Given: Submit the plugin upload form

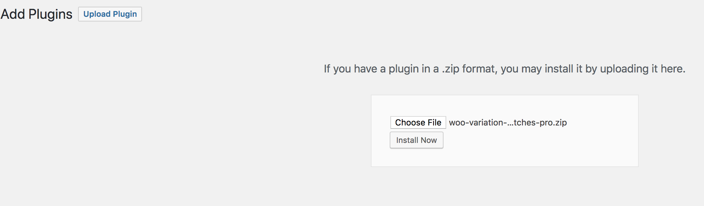Looking at the screenshot, I should tap(416, 140).
